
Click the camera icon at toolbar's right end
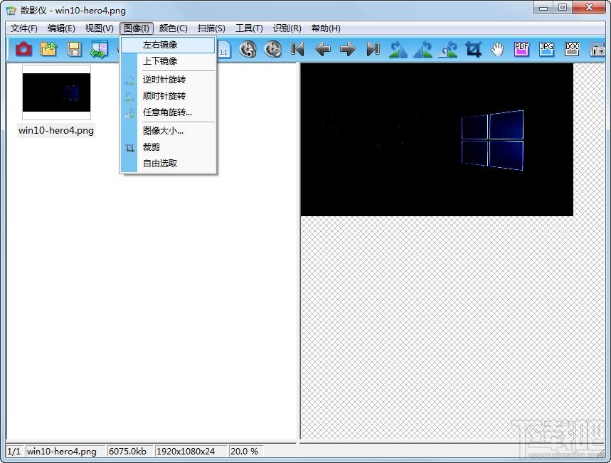point(597,50)
